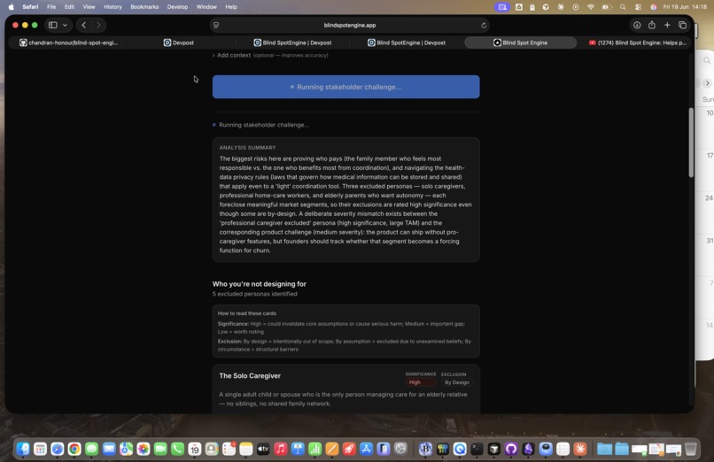Open Mail from the Dock
Viewport: 714px width, 462px height.
pos(109,450)
